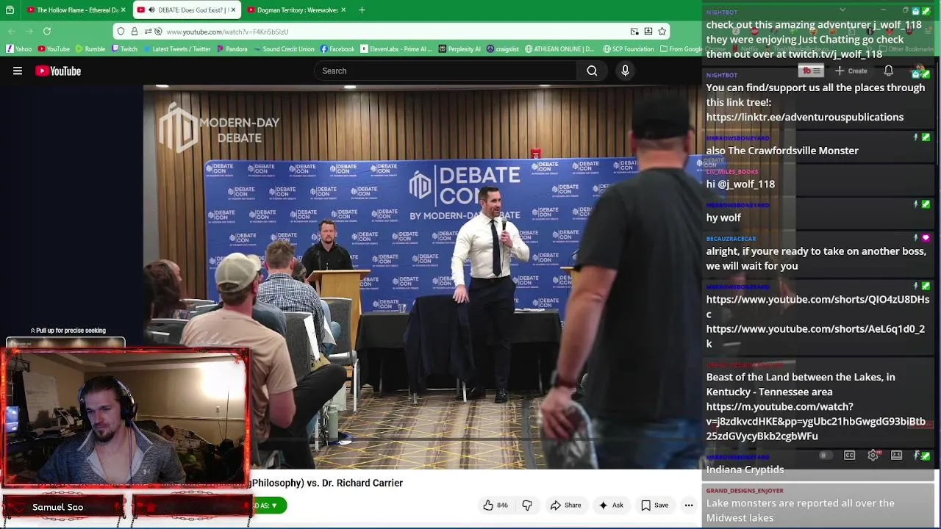Viewport: 941px width, 529px height.
Task: Go back to the previous page
Action: click(12, 32)
